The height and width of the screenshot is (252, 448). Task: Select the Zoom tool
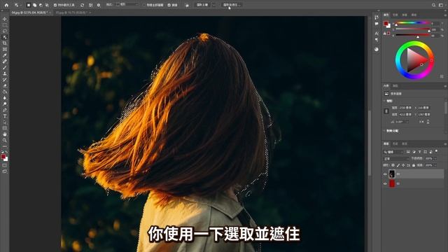click(x=5, y=140)
